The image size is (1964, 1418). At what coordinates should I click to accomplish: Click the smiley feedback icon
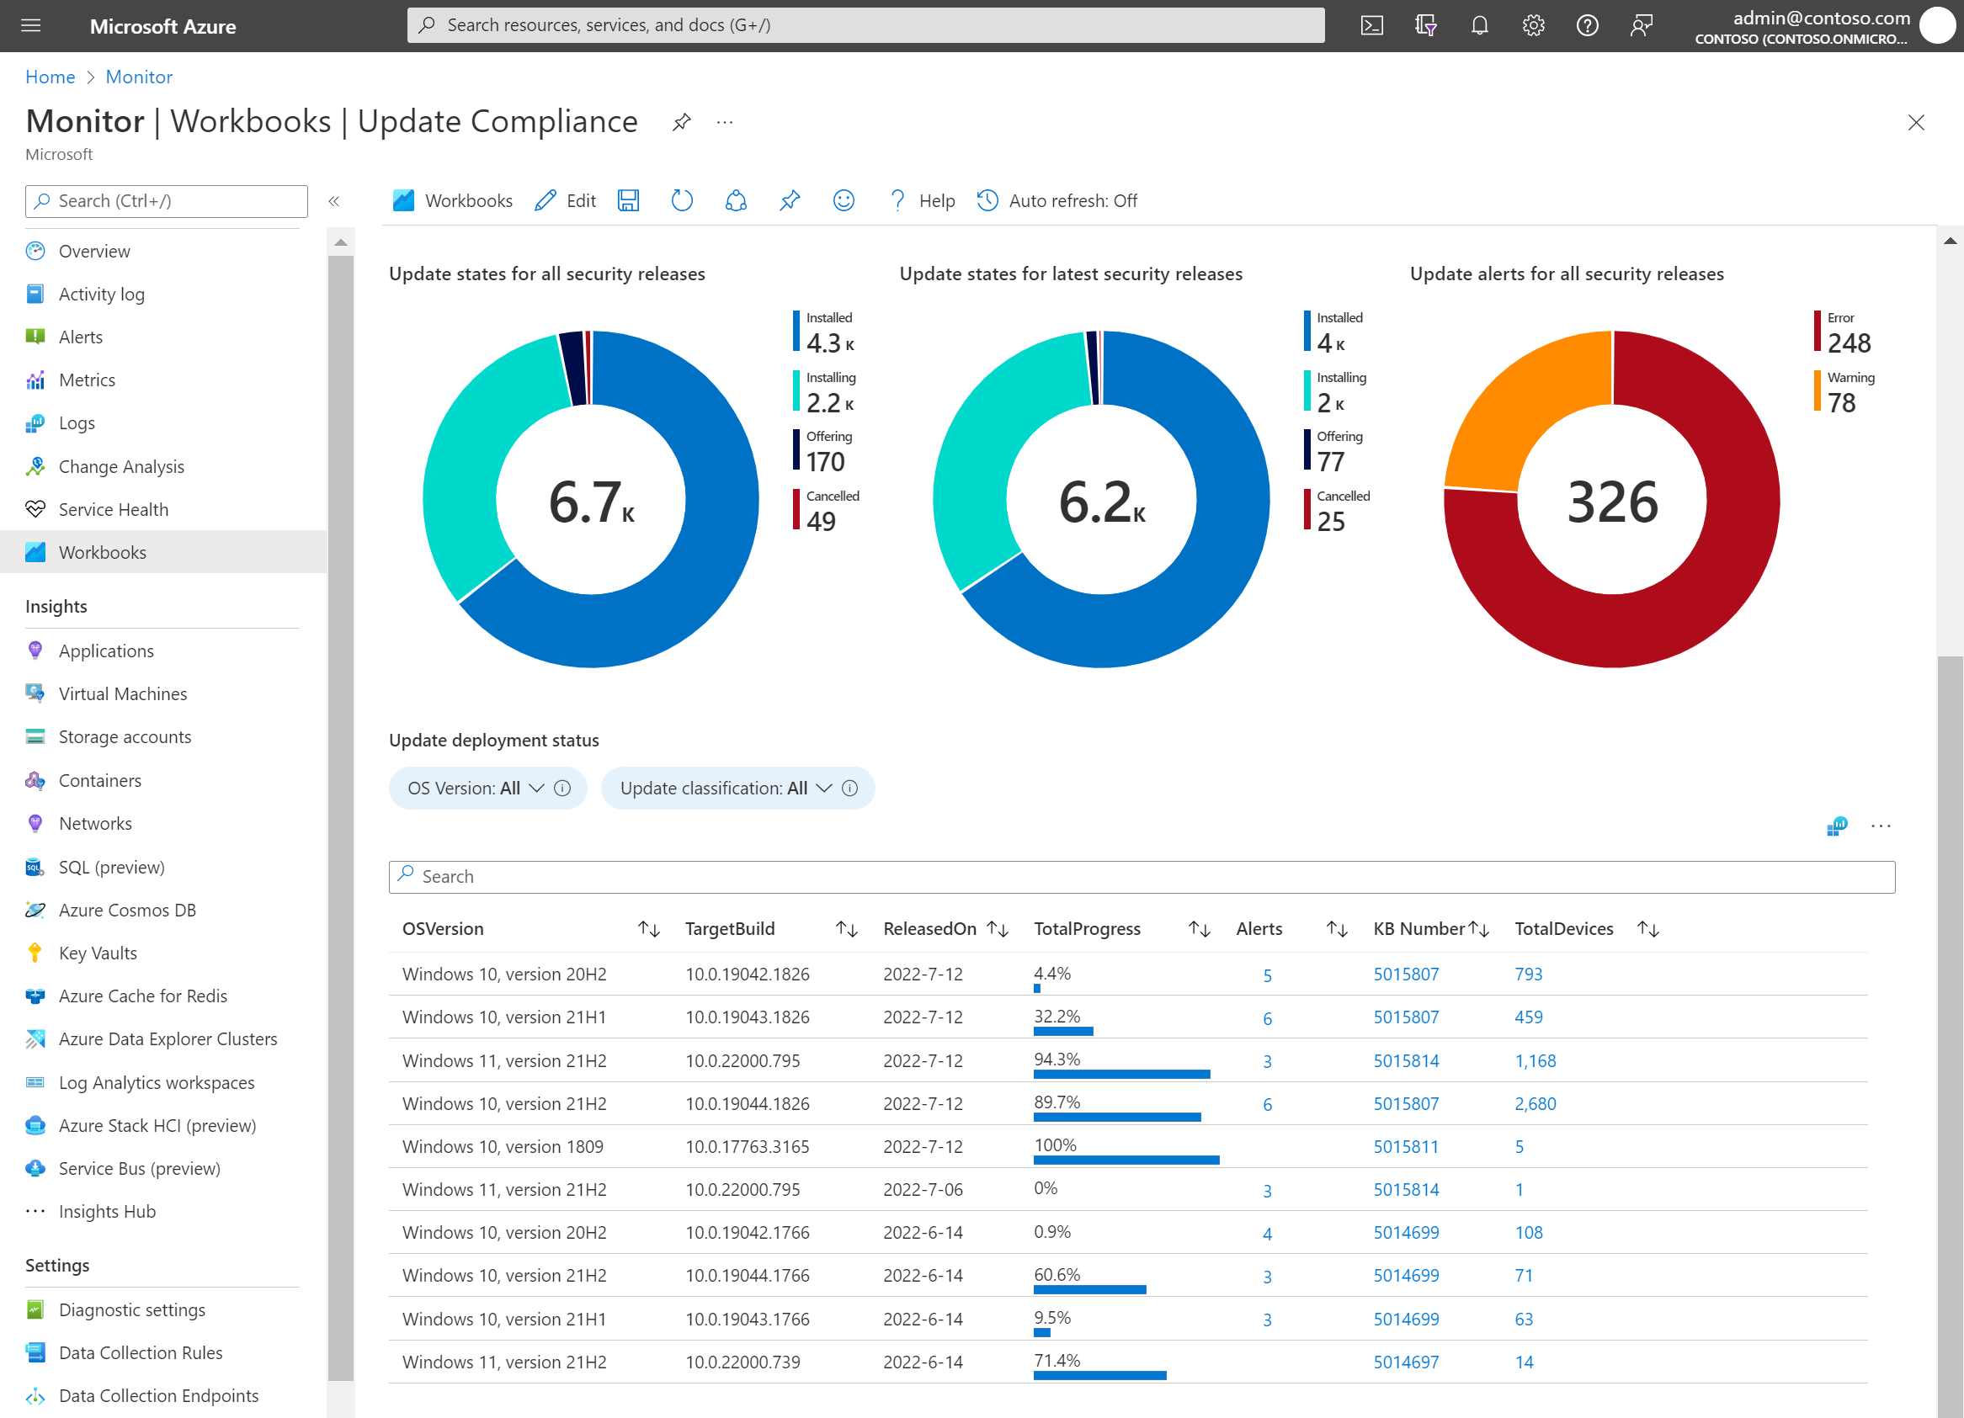[x=844, y=201]
